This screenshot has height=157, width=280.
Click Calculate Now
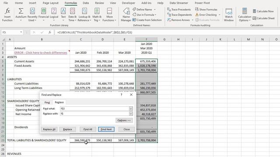pyautogui.click(x=263, y=11)
